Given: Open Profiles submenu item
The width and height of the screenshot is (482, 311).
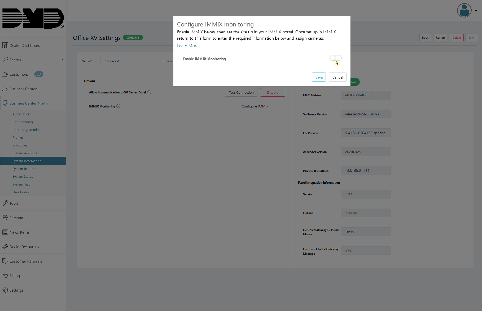Looking at the screenshot, I should coord(18,137).
